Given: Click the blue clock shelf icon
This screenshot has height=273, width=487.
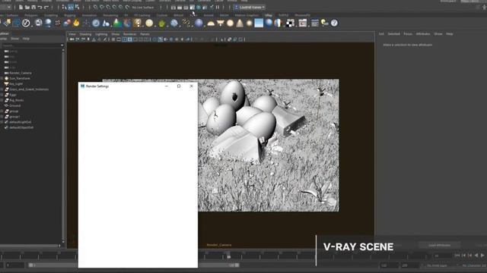Looking at the screenshot, I should click(96, 23).
